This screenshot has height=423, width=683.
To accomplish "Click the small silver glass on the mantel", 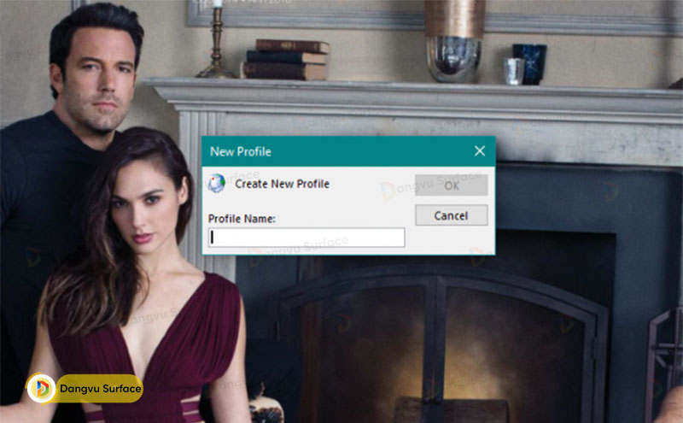I will point(512,70).
